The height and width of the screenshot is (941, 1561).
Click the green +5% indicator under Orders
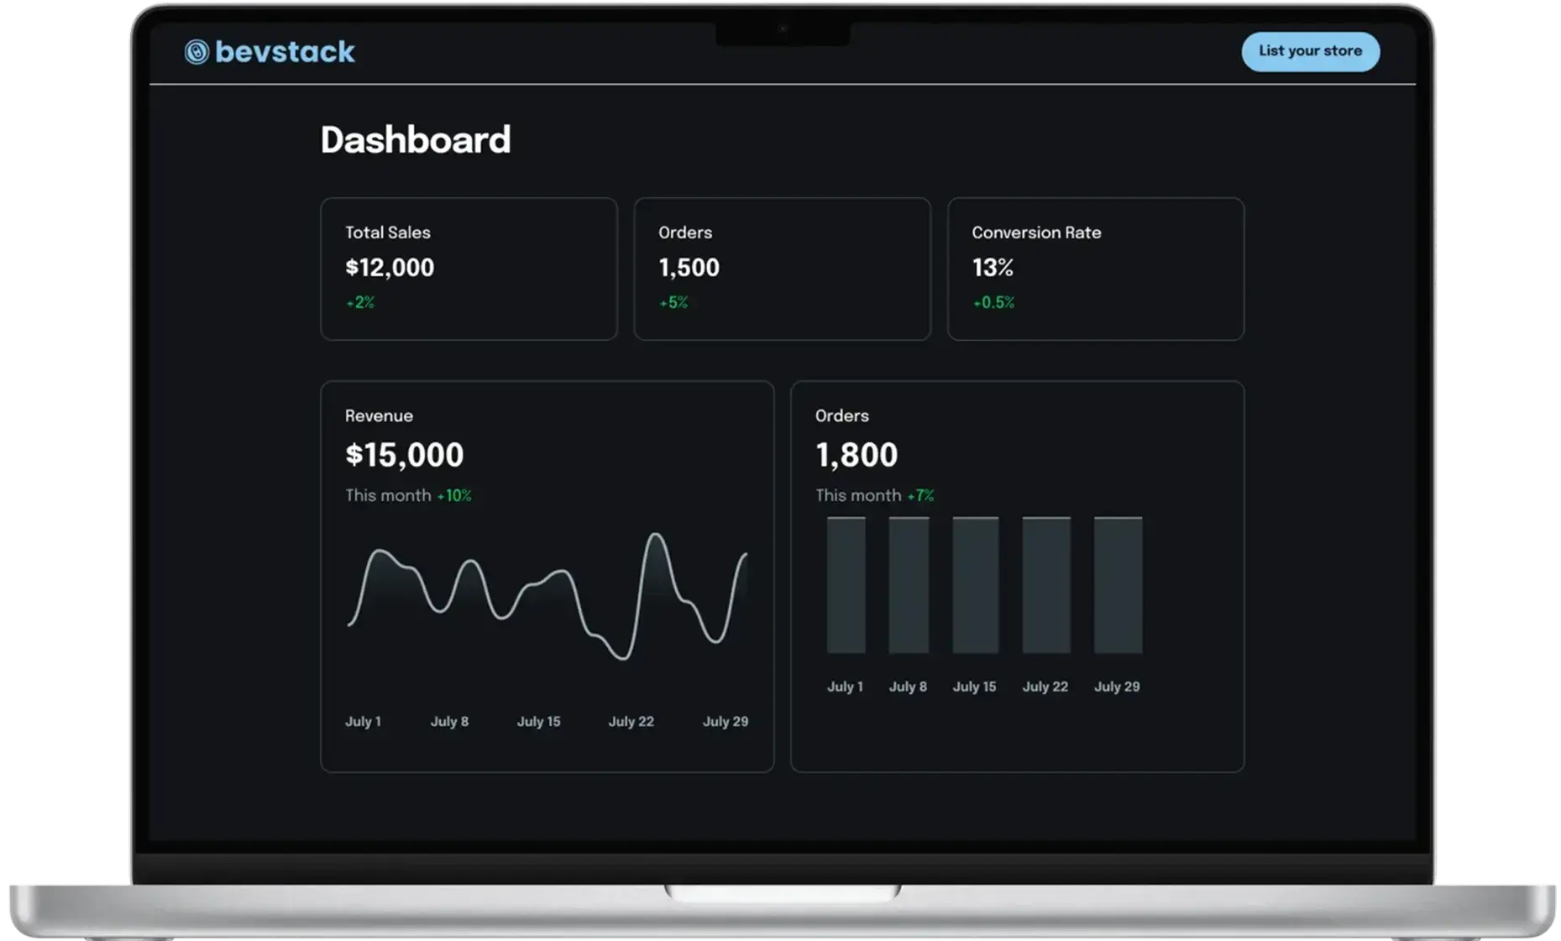coord(673,302)
